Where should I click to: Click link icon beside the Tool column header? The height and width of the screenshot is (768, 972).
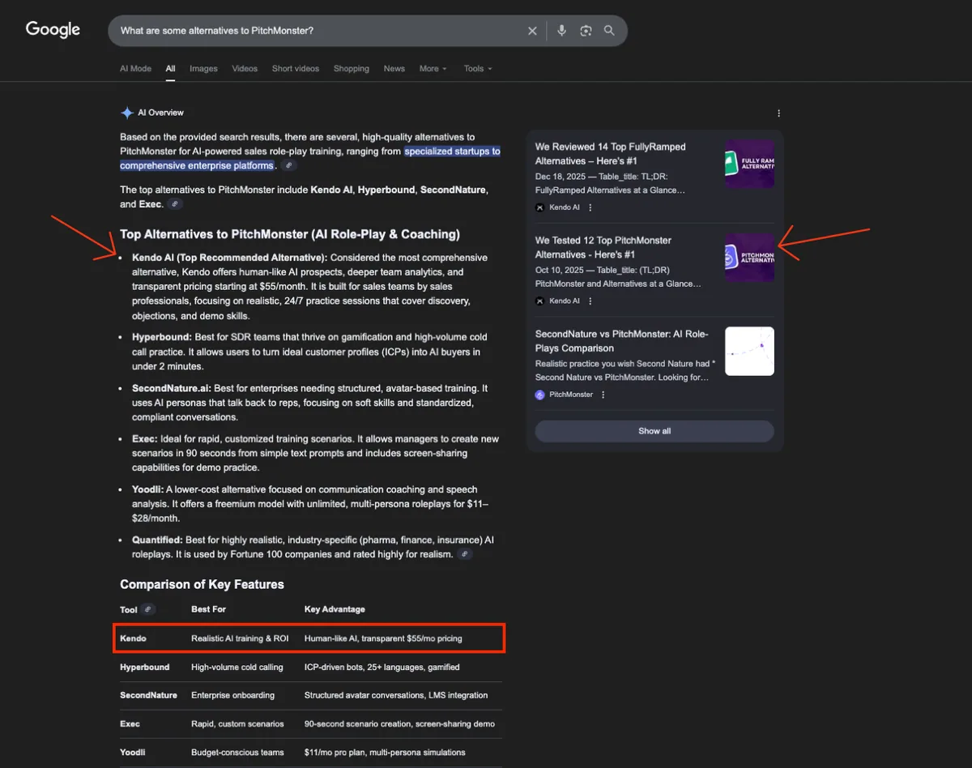coord(148,609)
